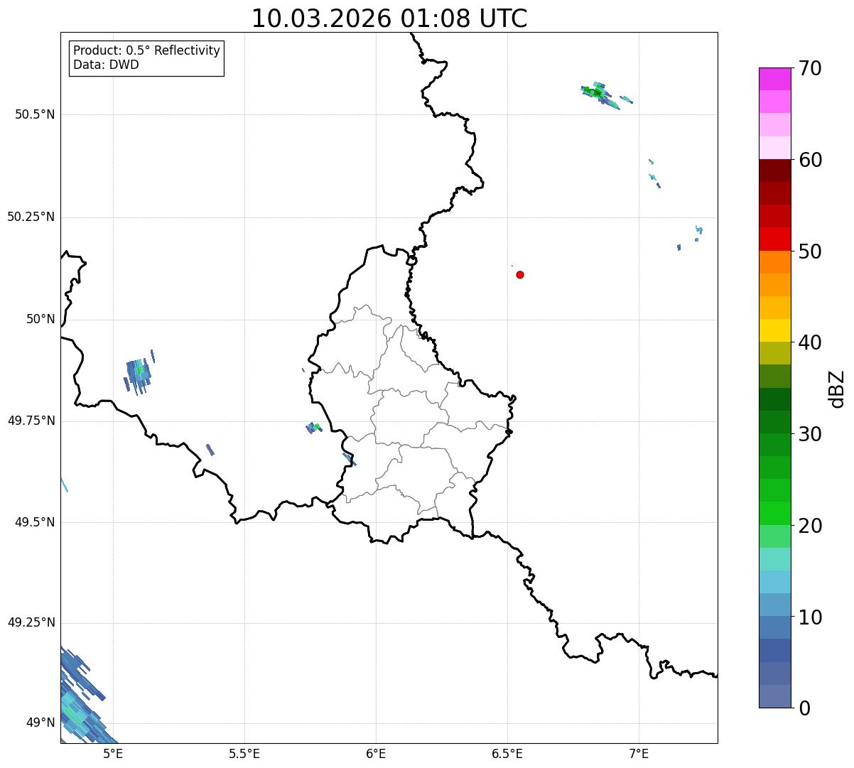Viewport: 854px width, 768px height.
Task: Click the small echo near 5.75°E 49.75°N
Action: (313, 428)
